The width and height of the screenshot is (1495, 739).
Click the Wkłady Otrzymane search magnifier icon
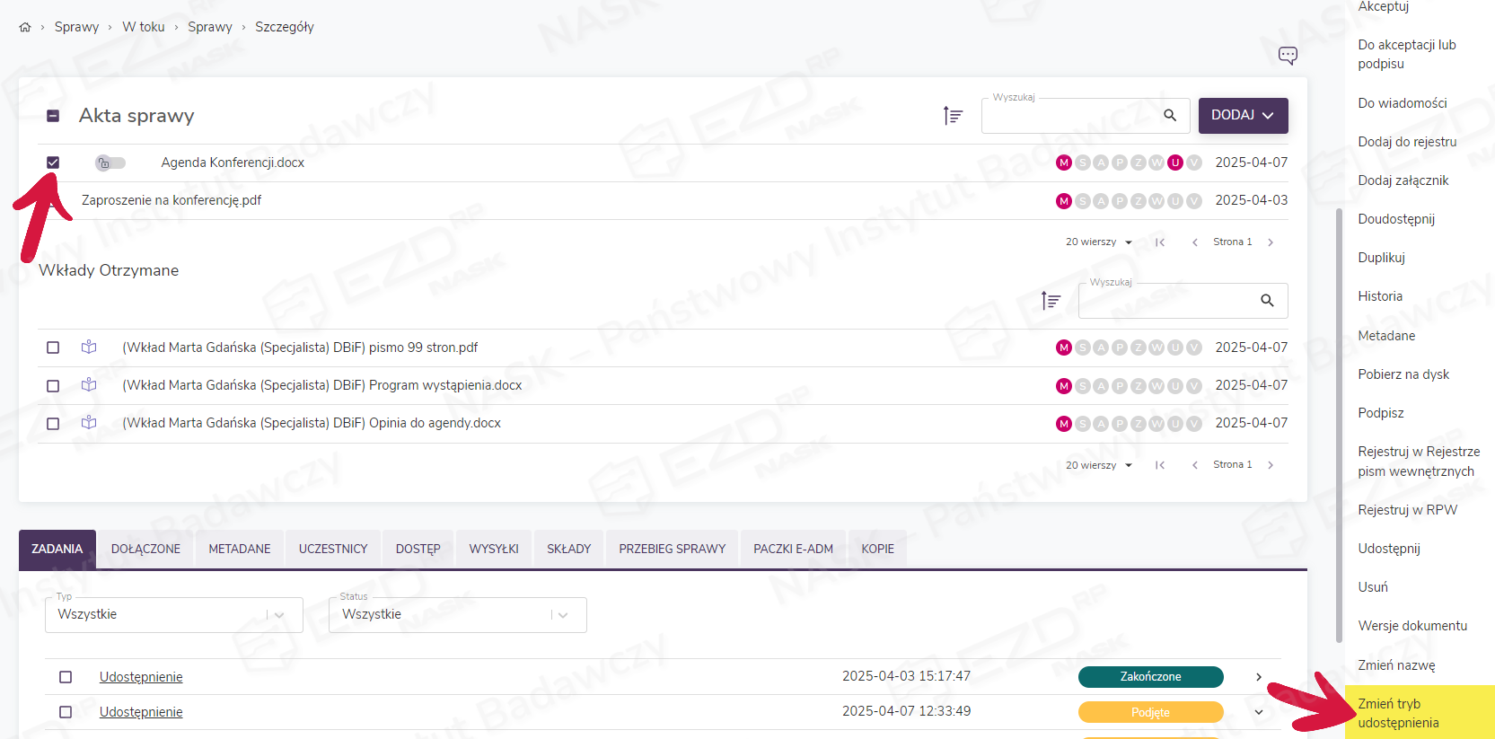[x=1267, y=301]
